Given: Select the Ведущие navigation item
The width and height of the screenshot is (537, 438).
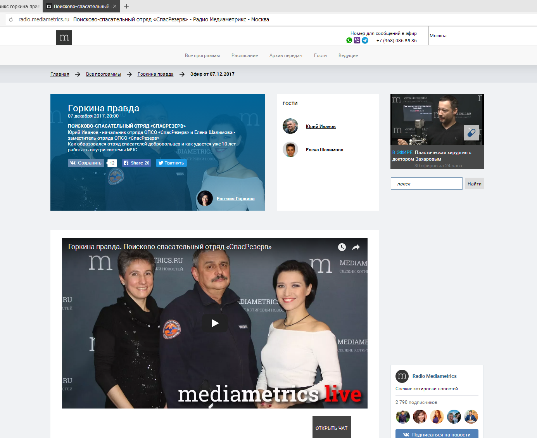Looking at the screenshot, I should 348,55.
